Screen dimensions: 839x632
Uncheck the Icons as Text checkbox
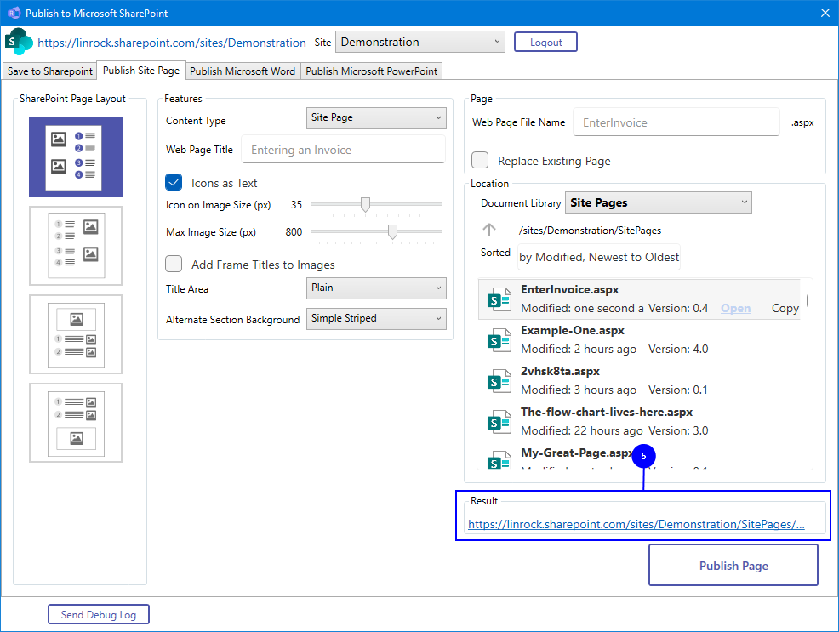click(x=174, y=183)
